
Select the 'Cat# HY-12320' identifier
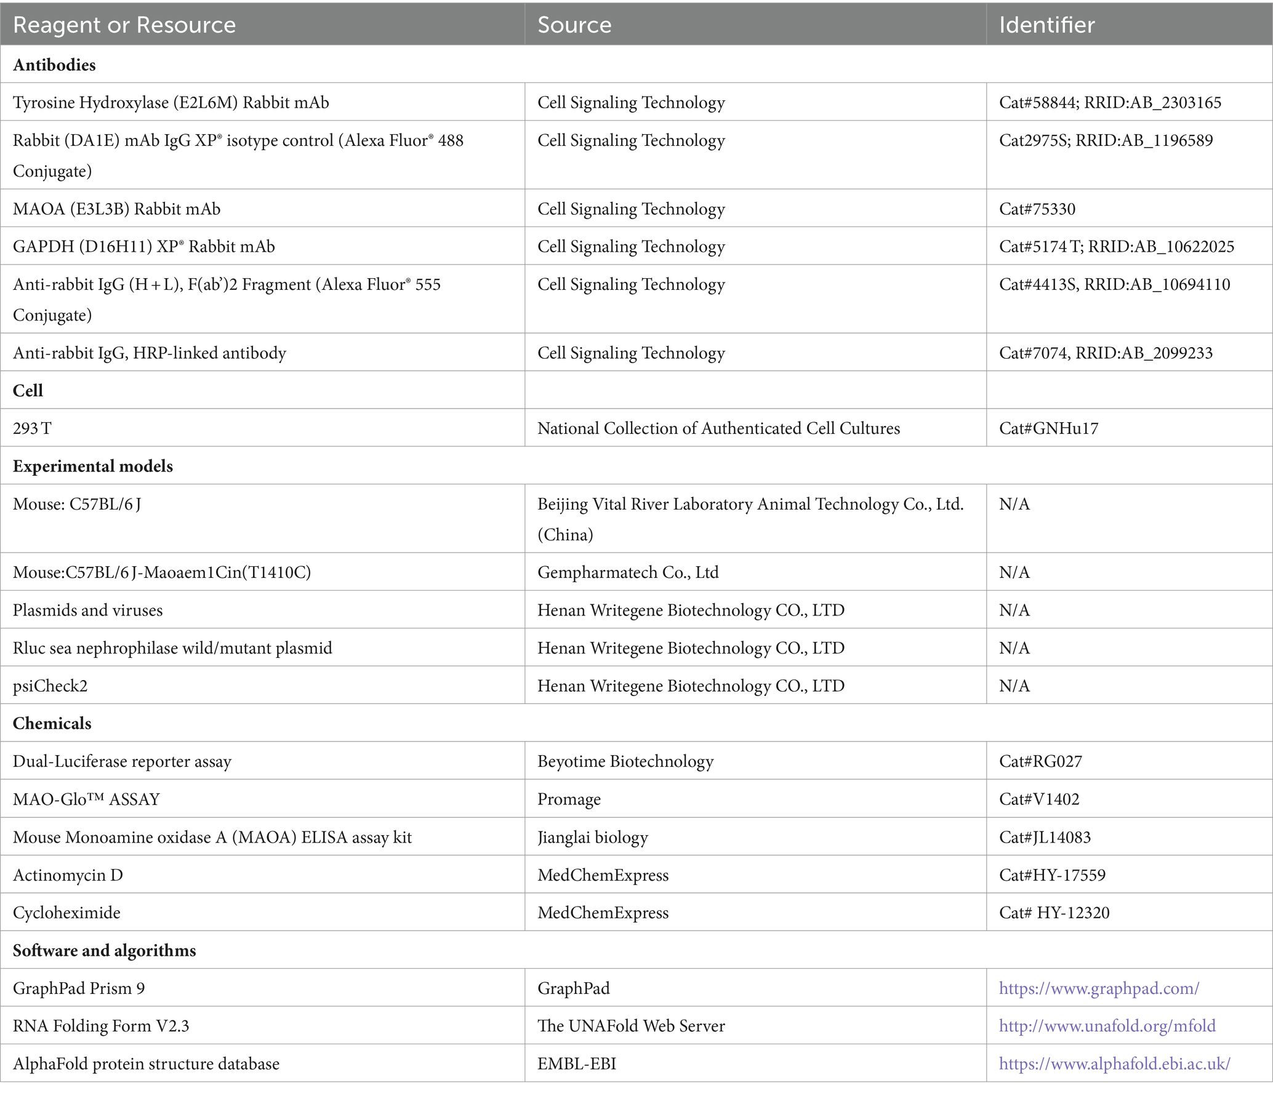point(1054,912)
